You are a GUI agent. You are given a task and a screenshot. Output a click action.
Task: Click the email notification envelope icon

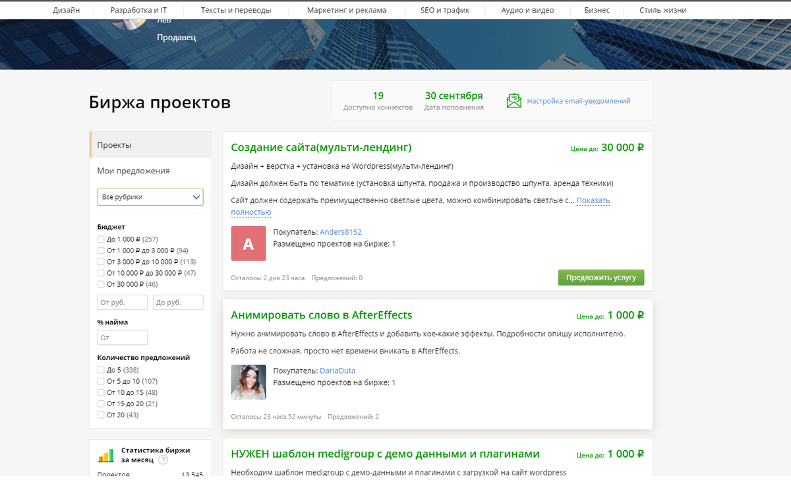(x=513, y=101)
